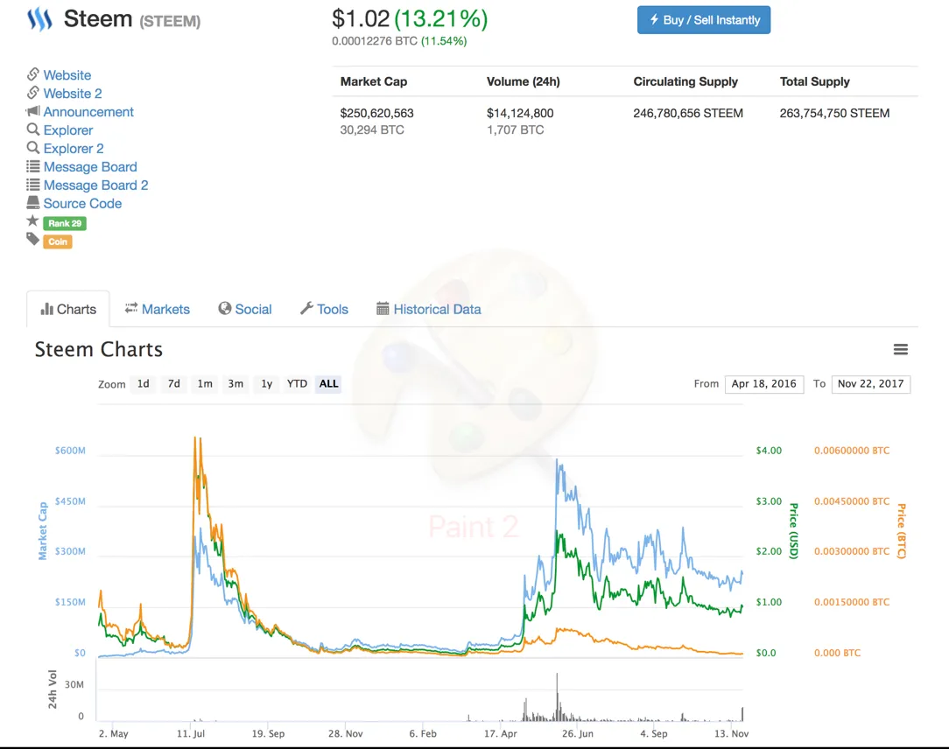949x749 pixels.
Task: Click the 13. Nov axis date label
Action: click(731, 733)
